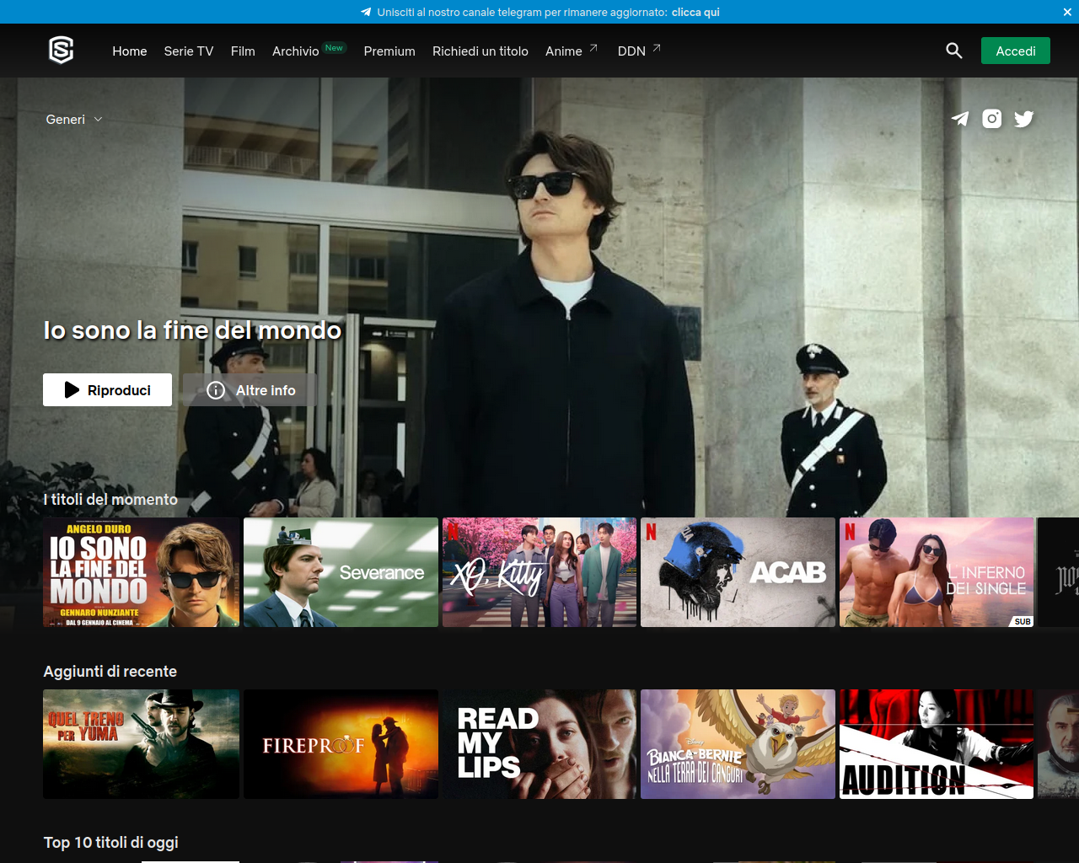The width and height of the screenshot is (1079, 863).
Task: Open Io sono la fine del mondo thumbnail
Action: coord(141,572)
